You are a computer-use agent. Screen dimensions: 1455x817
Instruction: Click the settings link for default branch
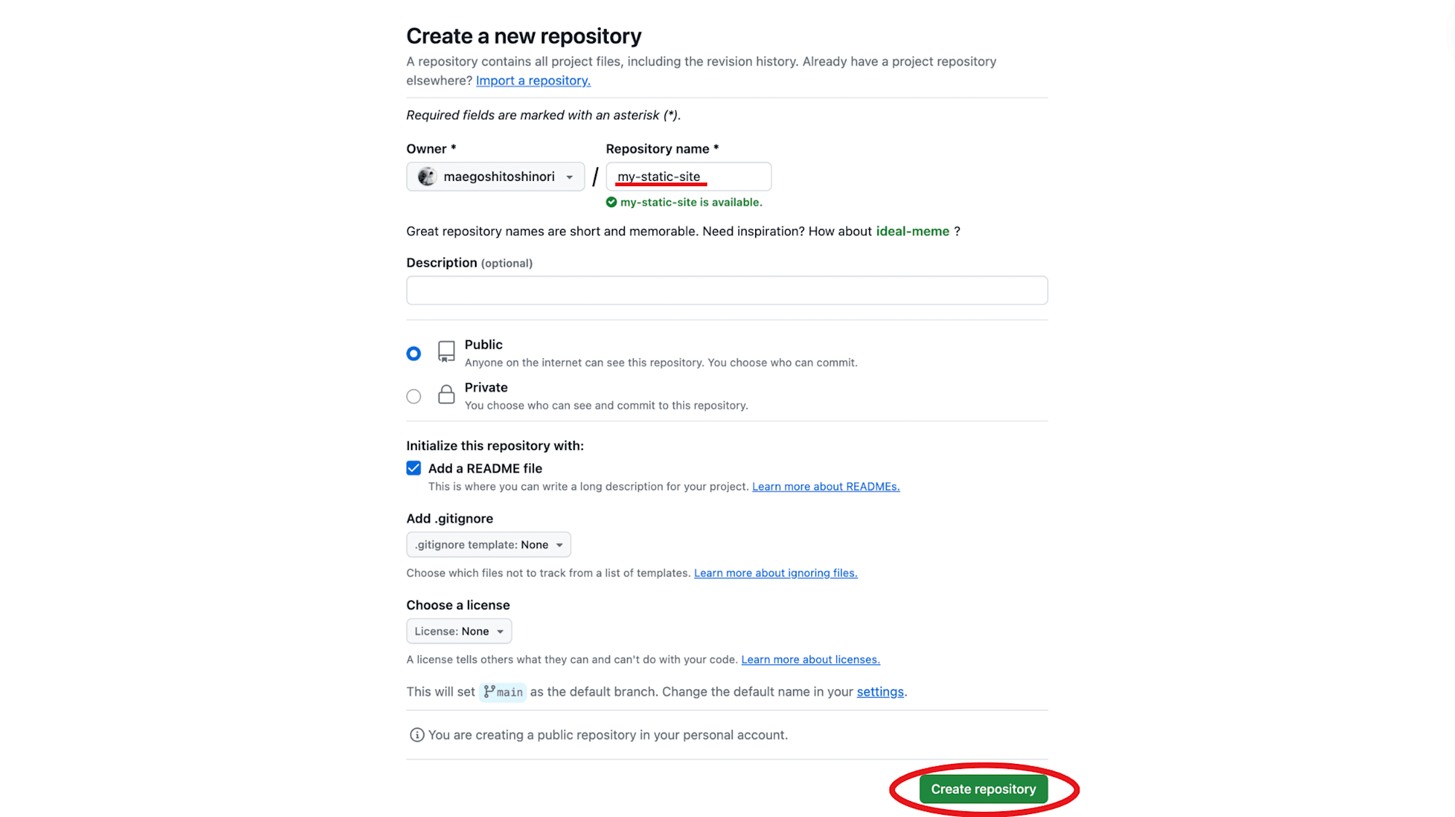pyautogui.click(x=880, y=691)
